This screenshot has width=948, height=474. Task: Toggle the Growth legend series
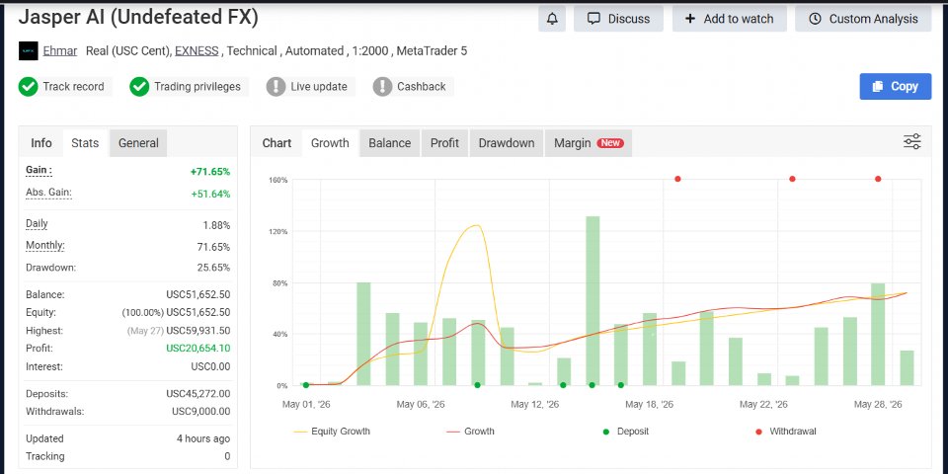(x=470, y=432)
